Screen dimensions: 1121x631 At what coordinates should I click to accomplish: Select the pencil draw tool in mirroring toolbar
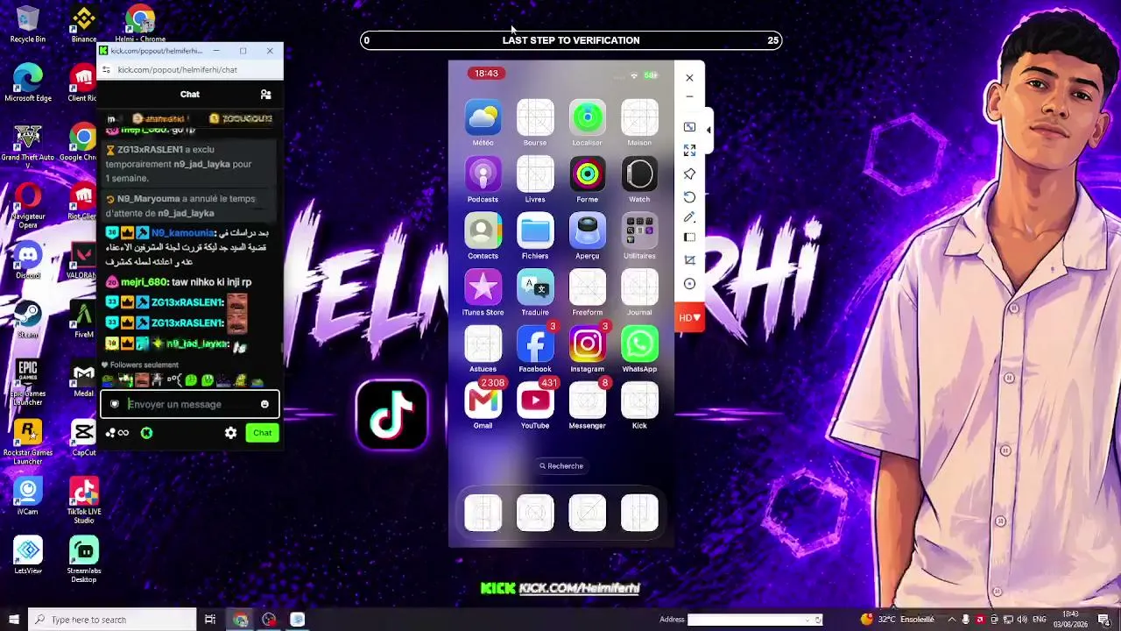tap(689, 216)
